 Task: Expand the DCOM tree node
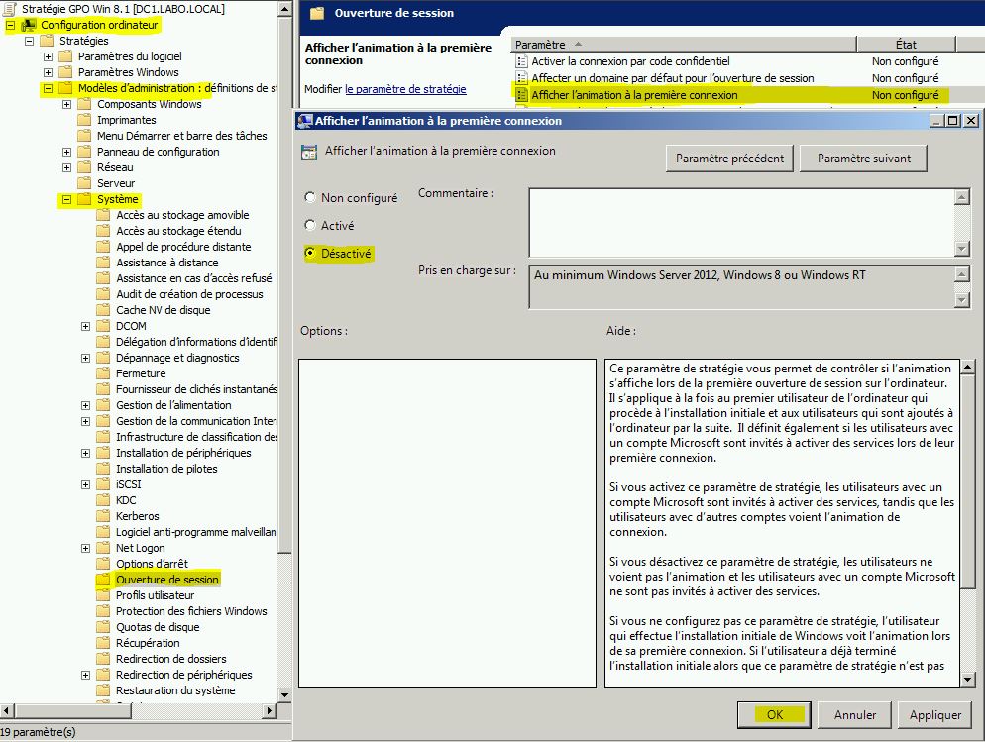84,326
